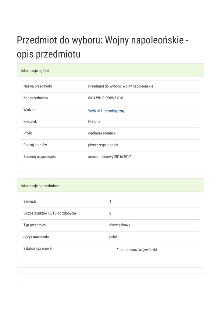Click the Rodzaj studiów label
221x312 pixels.
35,145
